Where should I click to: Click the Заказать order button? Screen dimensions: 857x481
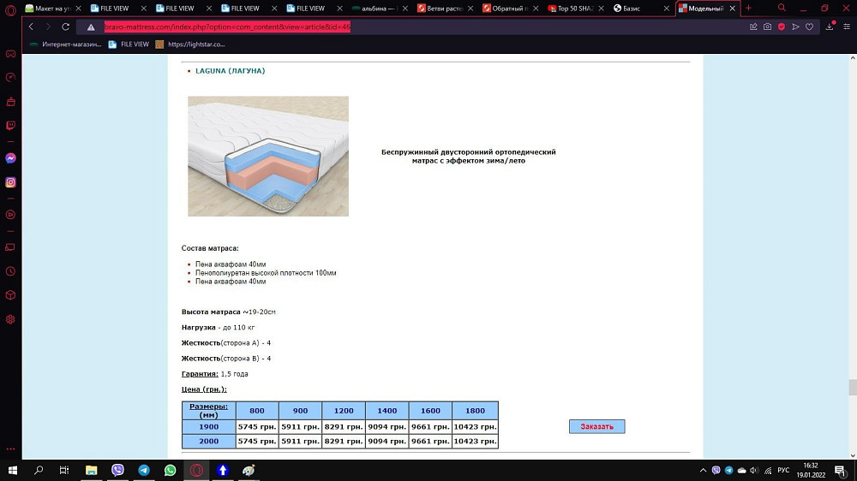tap(596, 426)
